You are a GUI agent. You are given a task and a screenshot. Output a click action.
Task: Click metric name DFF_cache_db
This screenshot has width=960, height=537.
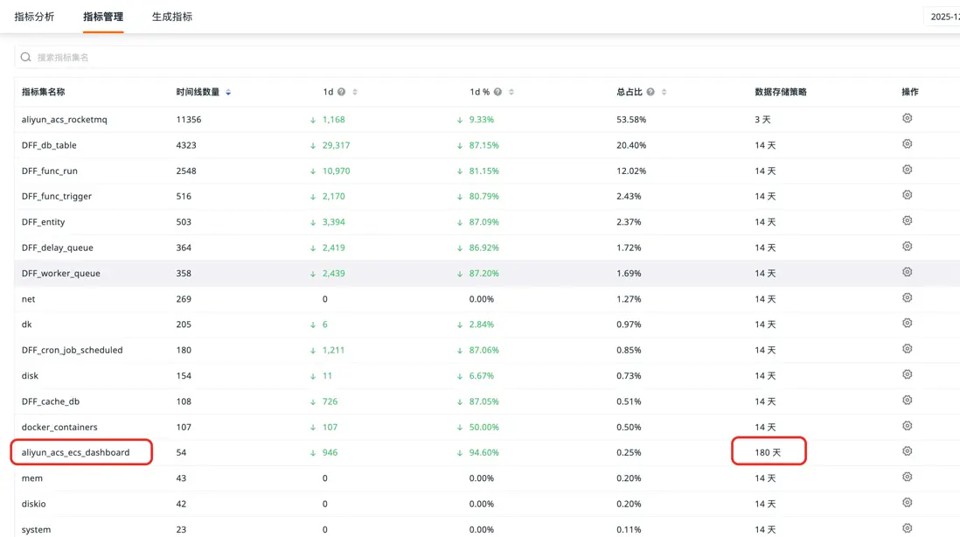pos(50,401)
